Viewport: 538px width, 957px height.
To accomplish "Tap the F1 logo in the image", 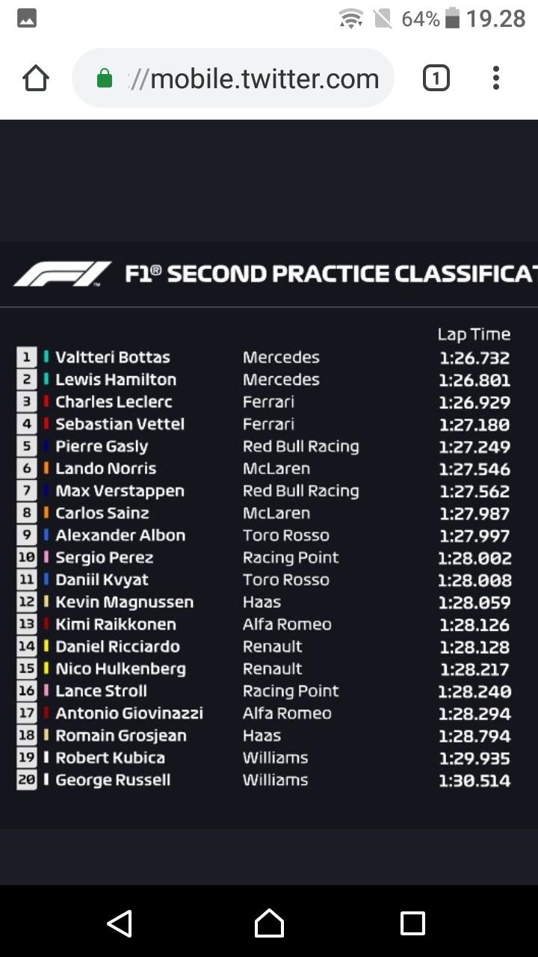I will (x=62, y=274).
